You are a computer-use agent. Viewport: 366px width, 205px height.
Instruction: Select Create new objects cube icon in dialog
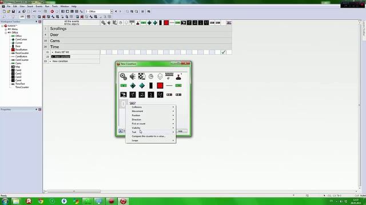point(160,76)
